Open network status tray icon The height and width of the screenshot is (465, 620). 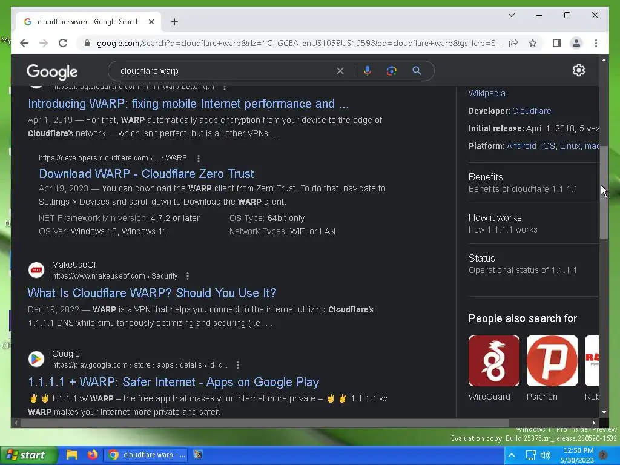[530, 455]
